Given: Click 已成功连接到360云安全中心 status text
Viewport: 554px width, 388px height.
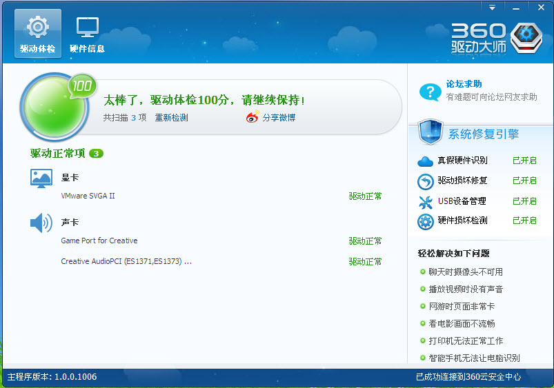Looking at the screenshot, I should (x=468, y=377).
